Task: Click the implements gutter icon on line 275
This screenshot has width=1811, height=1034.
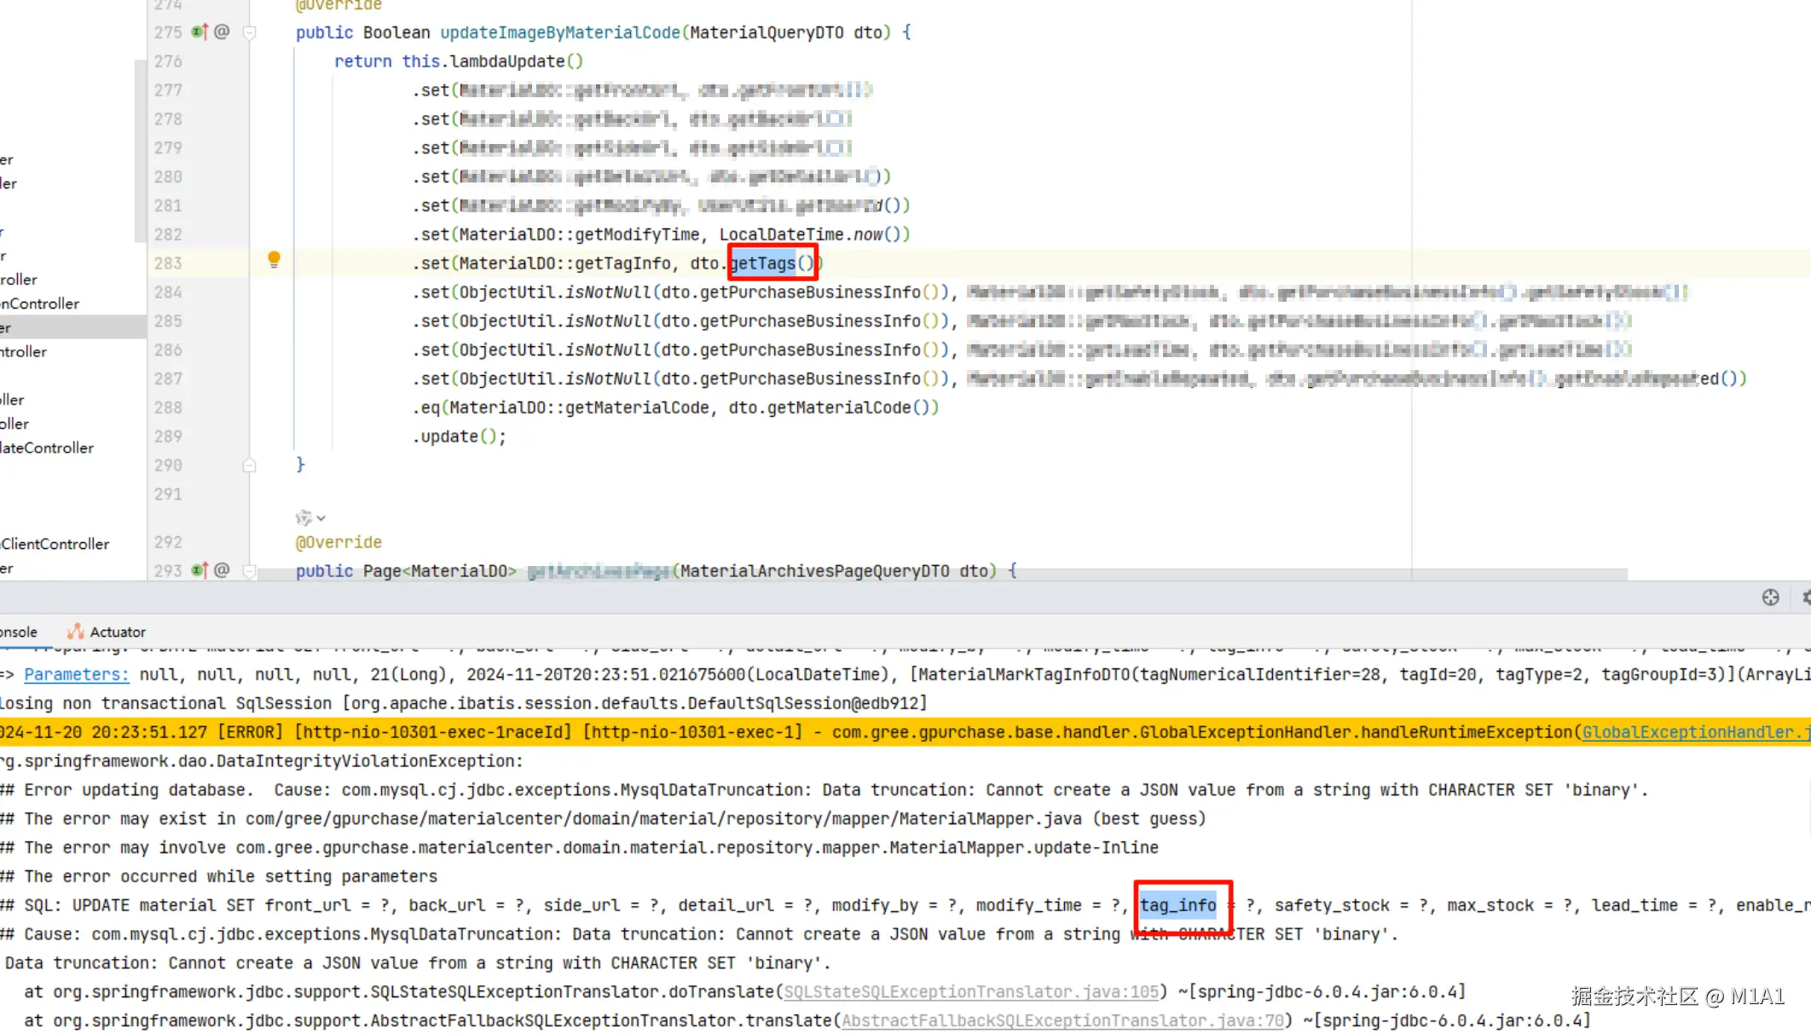Action: click(200, 32)
